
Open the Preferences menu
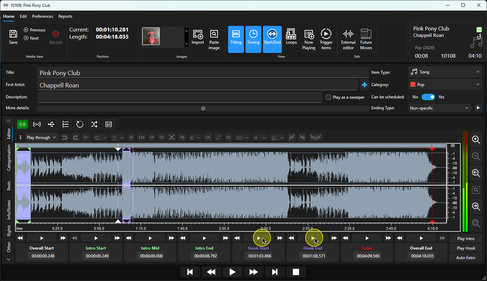43,16
